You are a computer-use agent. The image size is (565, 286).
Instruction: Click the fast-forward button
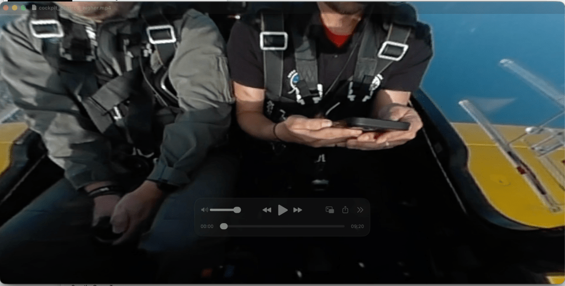[x=298, y=210]
